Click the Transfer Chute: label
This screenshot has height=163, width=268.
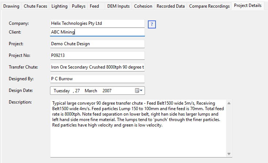pyautogui.click(x=23, y=67)
